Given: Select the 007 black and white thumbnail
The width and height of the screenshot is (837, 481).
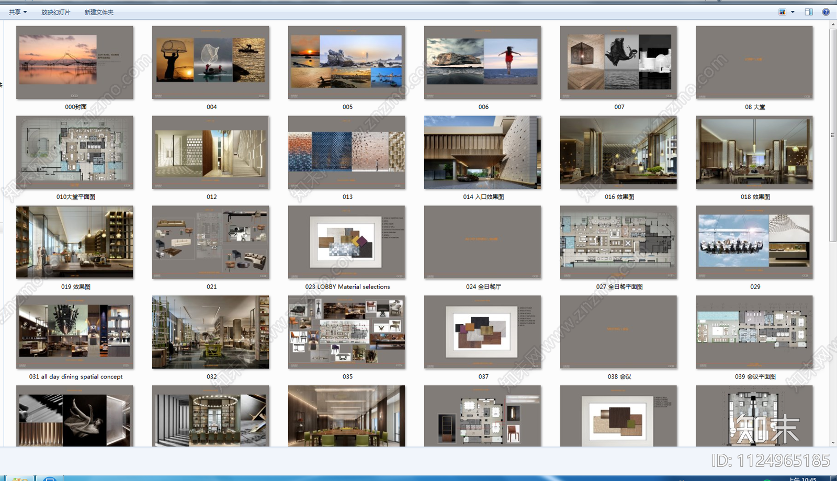Looking at the screenshot, I should point(618,62).
